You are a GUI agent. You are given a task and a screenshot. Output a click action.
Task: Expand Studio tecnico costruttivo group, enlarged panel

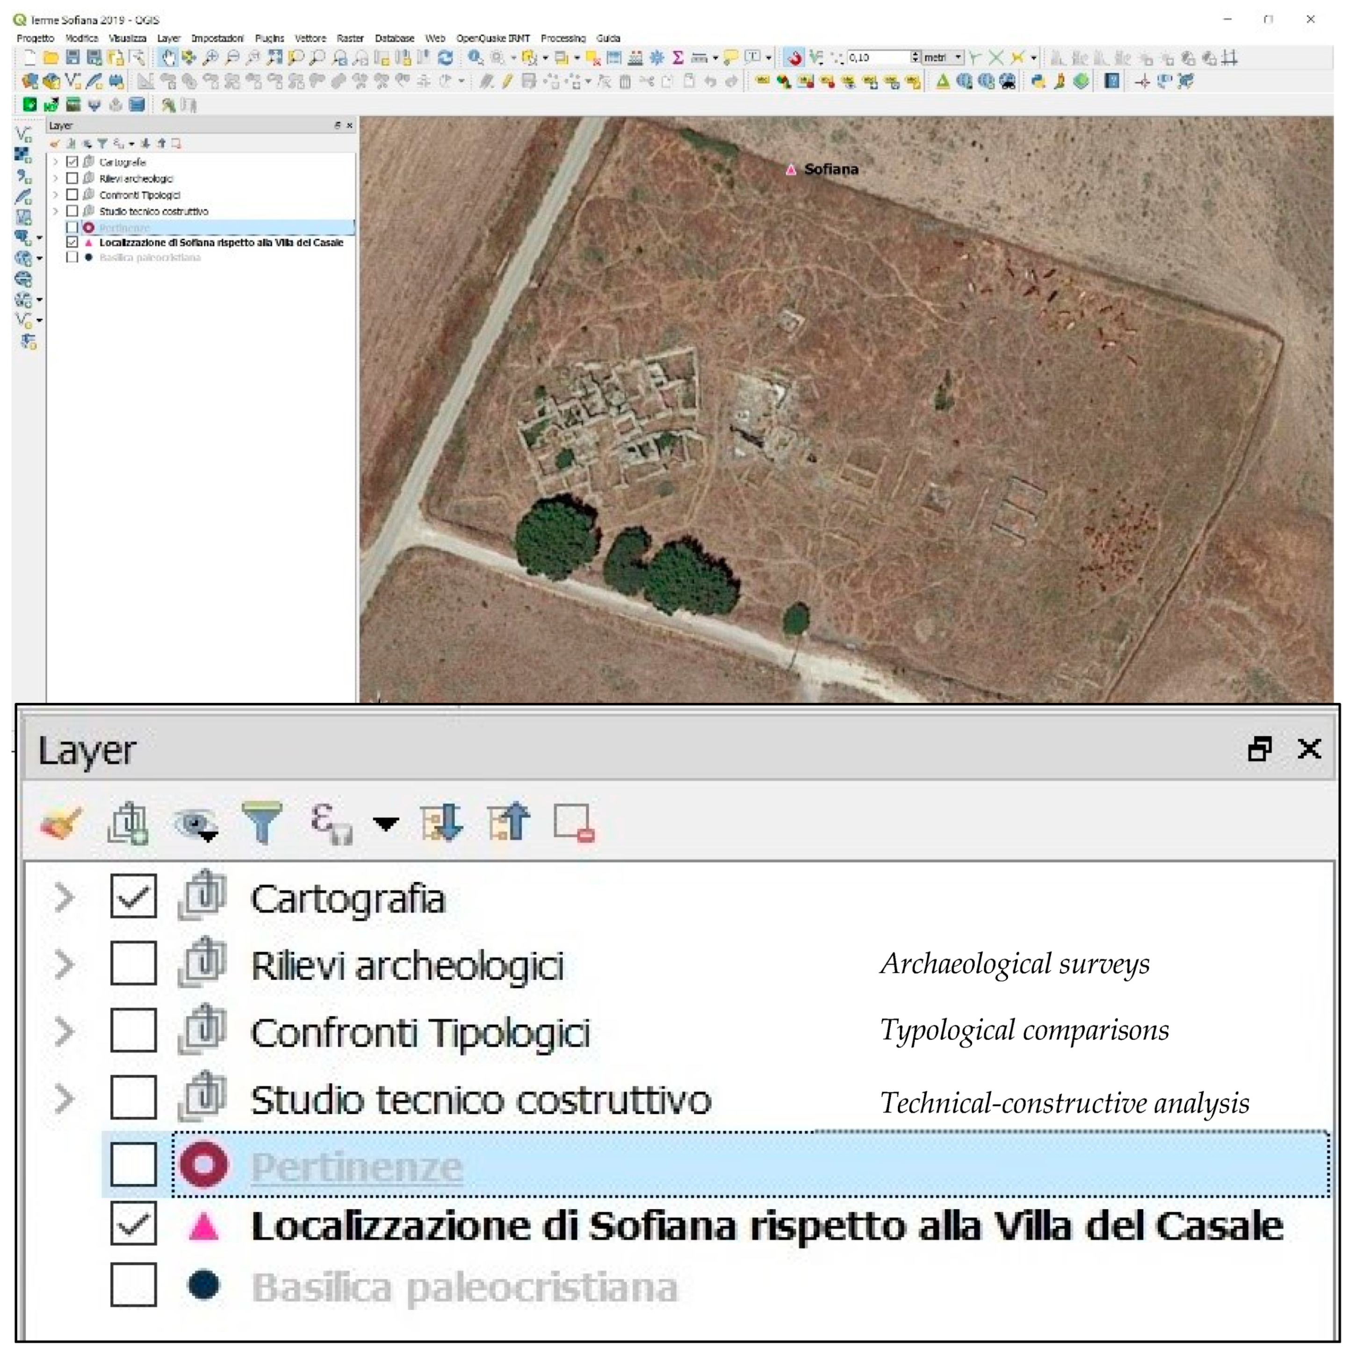tap(65, 1099)
